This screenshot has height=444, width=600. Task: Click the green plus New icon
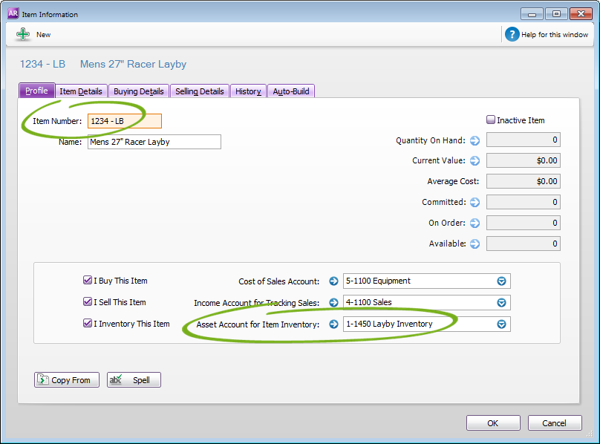pos(22,34)
